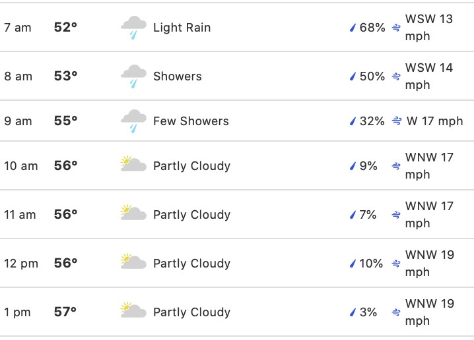The height and width of the screenshot is (340, 474).
Task: Click the Few Showers icon at 9 am
Action: point(133,121)
